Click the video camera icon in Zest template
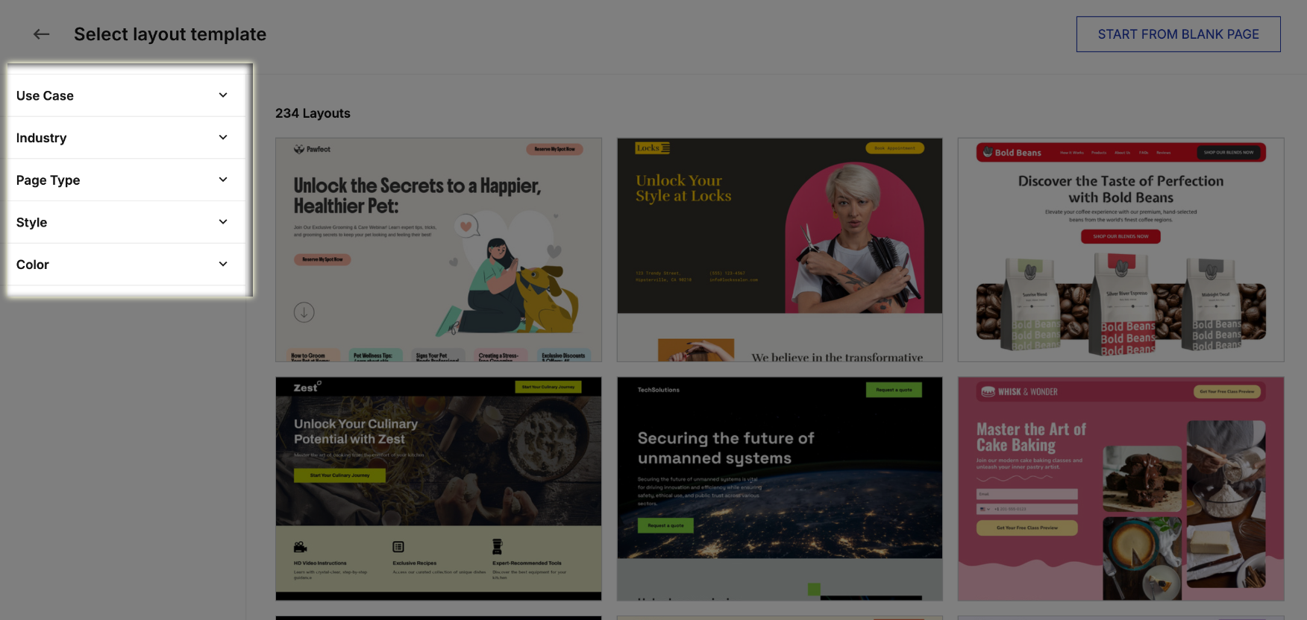The width and height of the screenshot is (1307, 620). (301, 547)
